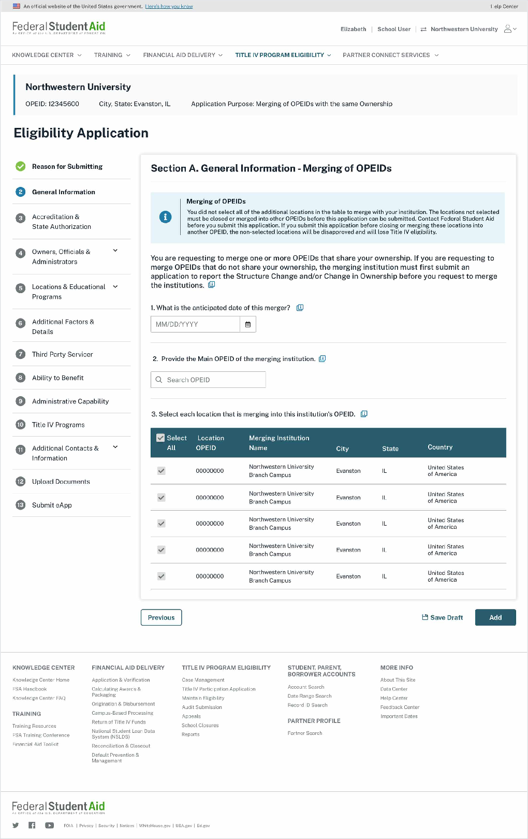Expand Locations & Educational Programs step
The height and width of the screenshot is (839, 528).
point(115,286)
